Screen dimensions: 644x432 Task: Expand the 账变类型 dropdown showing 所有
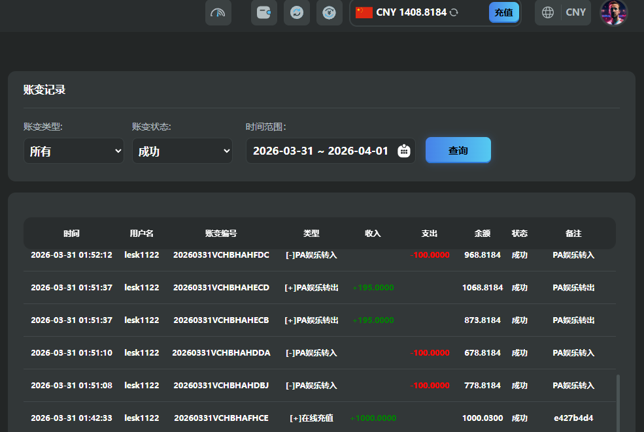(74, 151)
